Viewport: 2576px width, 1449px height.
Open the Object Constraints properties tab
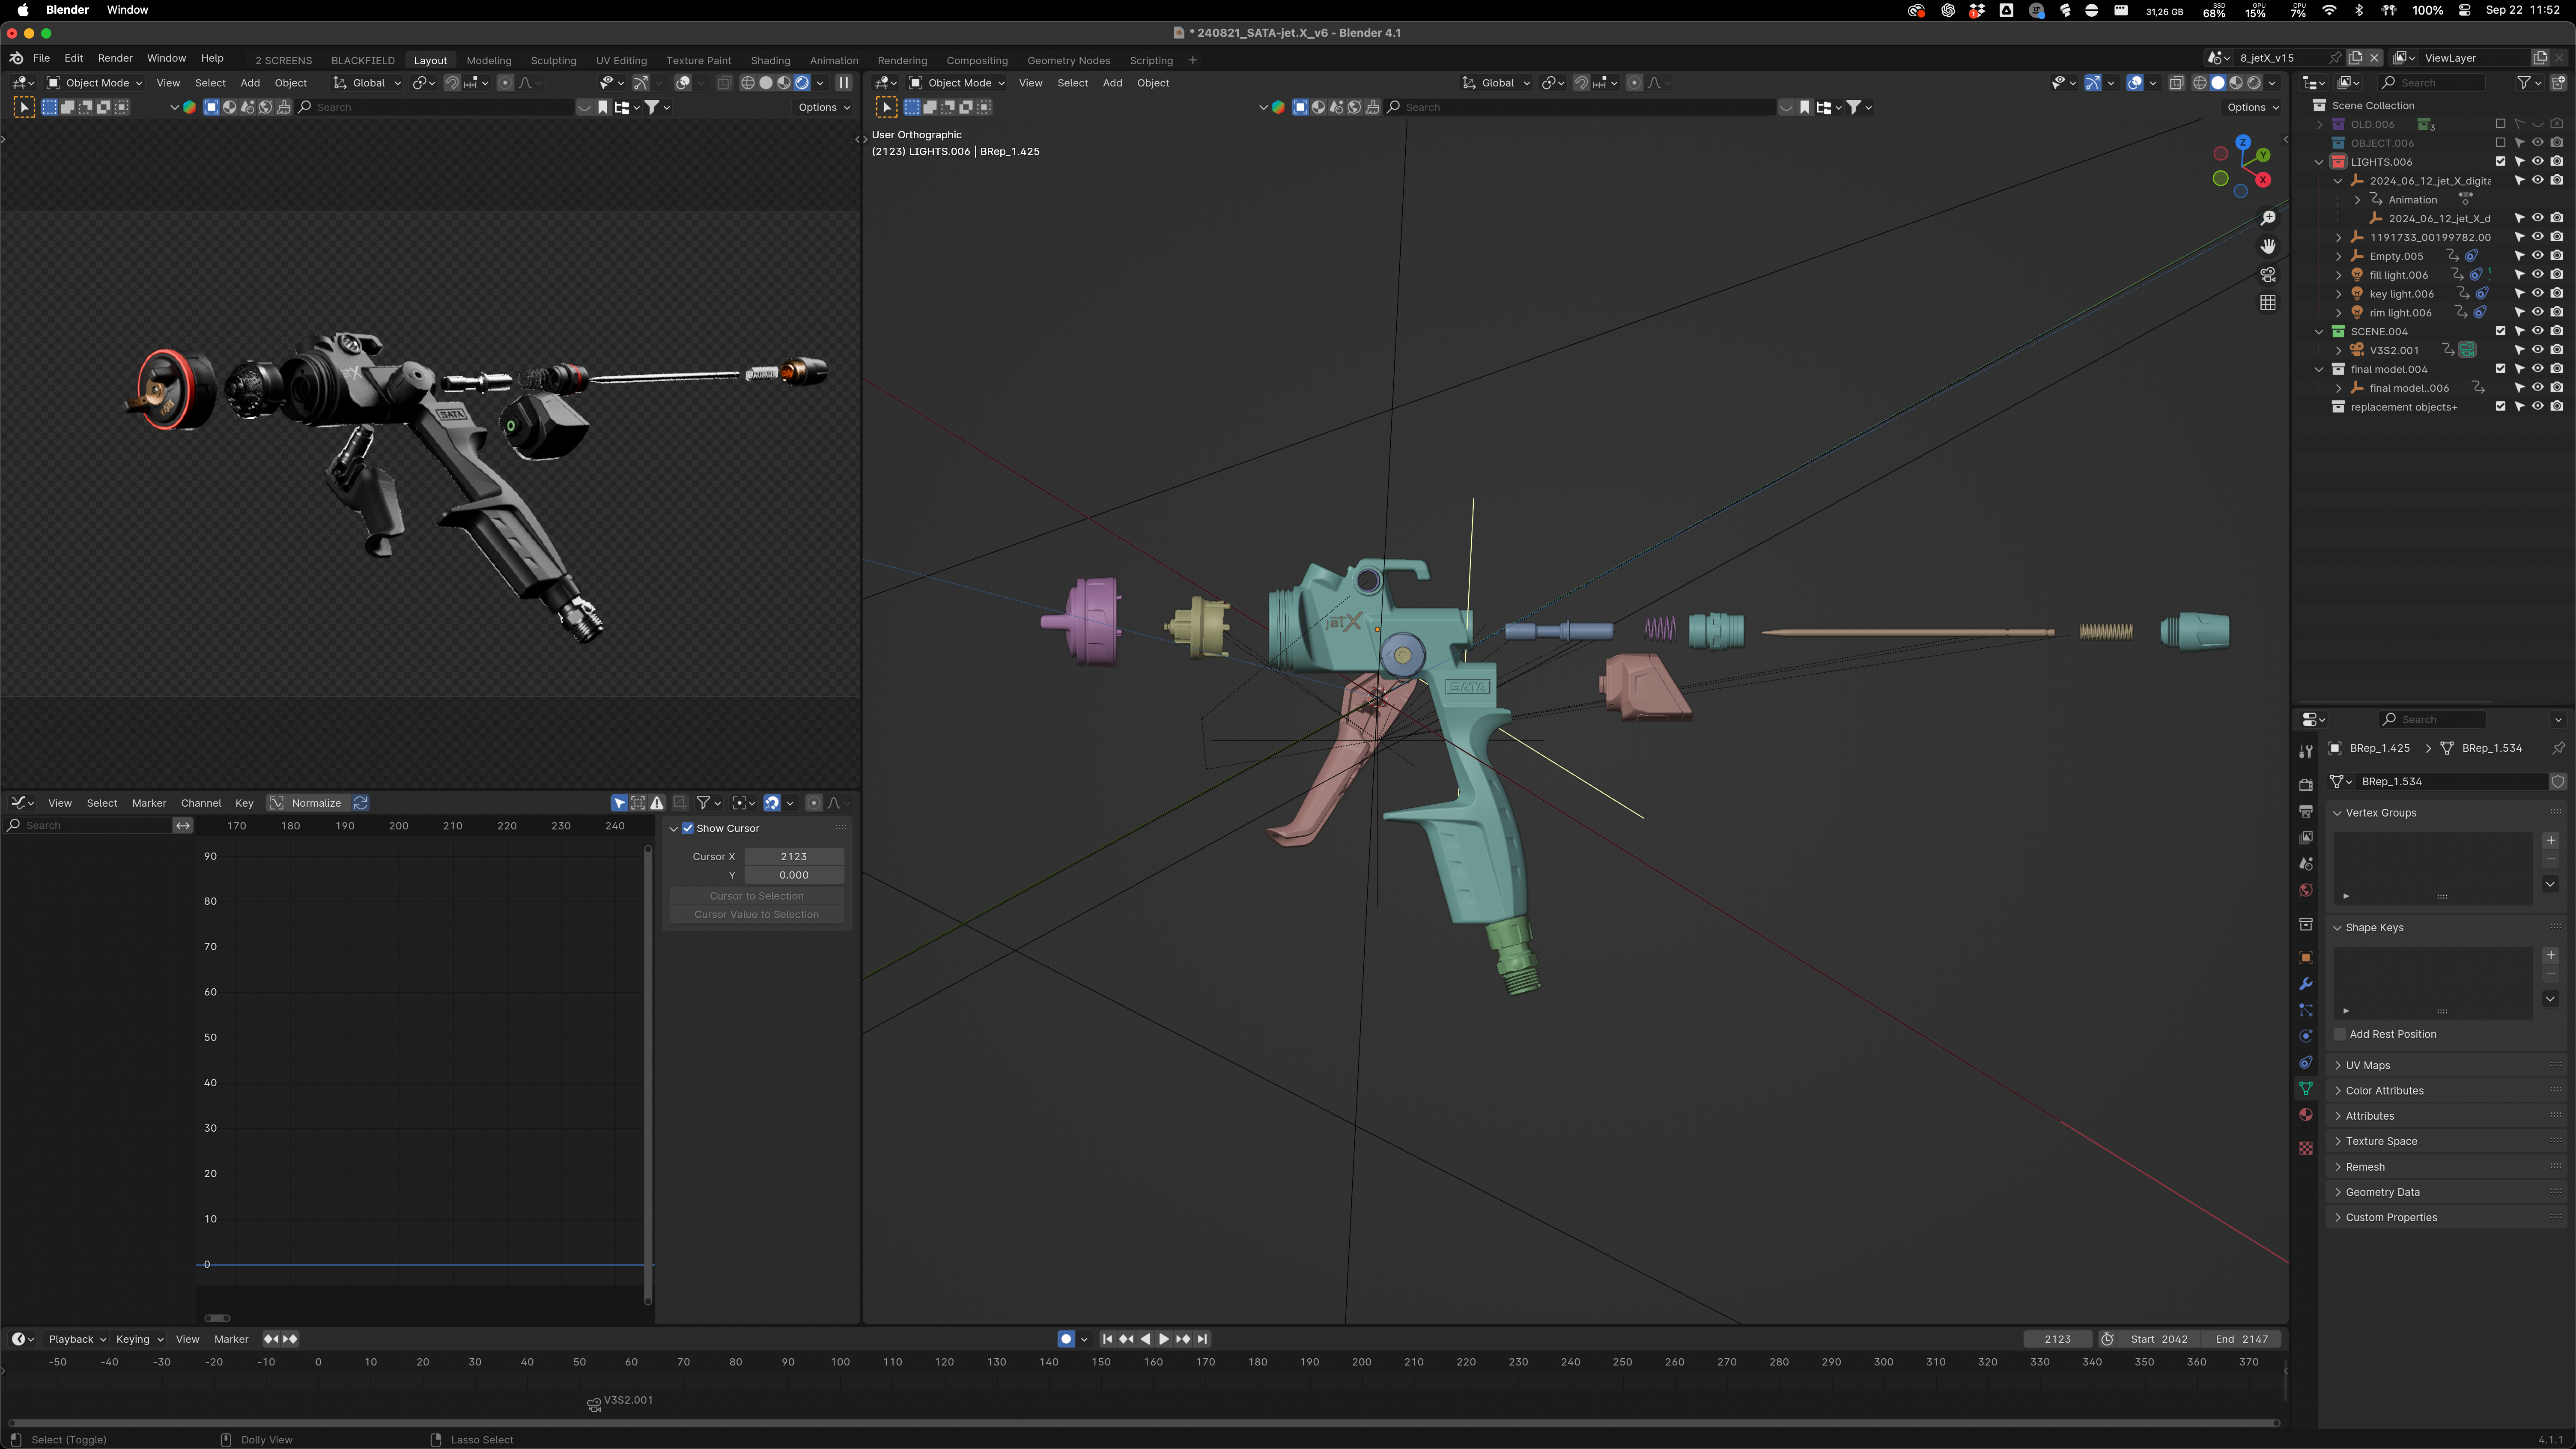click(2306, 1062)
